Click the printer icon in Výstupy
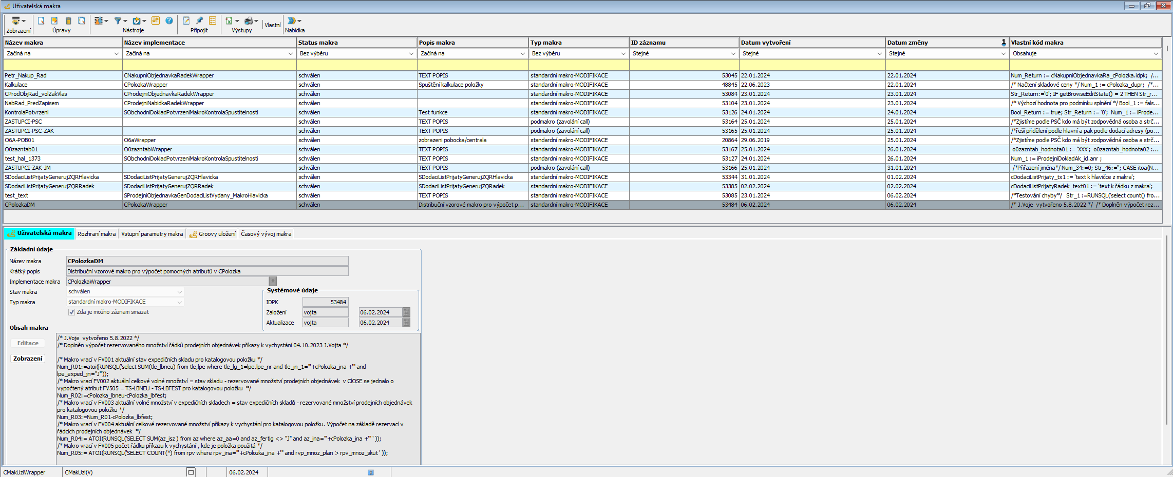The width and height of the screenshot is (1173, 477). click(x=249, y=21)
